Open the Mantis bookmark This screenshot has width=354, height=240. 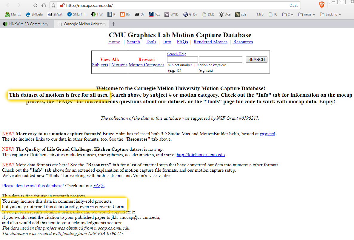coord(13,14)
